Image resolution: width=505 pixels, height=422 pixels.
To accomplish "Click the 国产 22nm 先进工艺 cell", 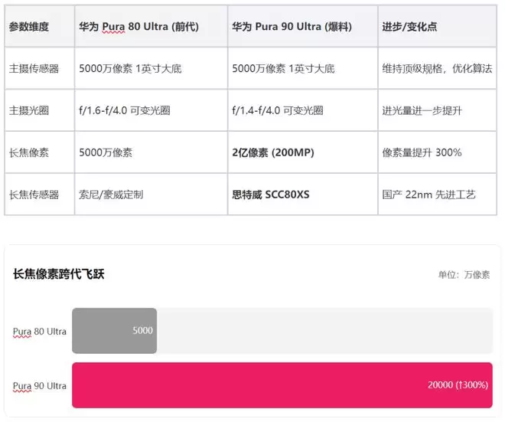I will tap(428, 195).
